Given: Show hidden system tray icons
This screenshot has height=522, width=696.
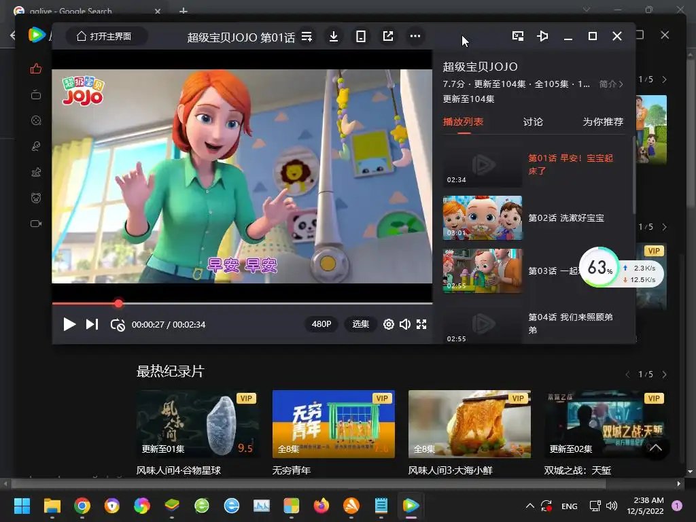Looking at the screenshot, I should (x=529, y=506).
